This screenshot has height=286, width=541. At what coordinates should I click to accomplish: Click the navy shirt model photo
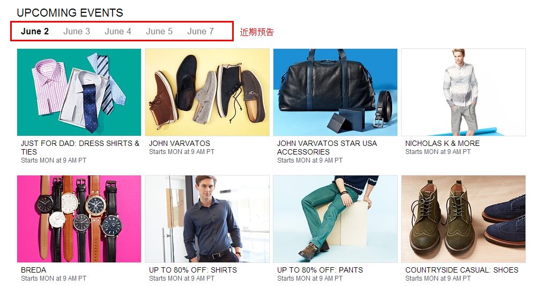pyautogui.click(x=207, y=219)
